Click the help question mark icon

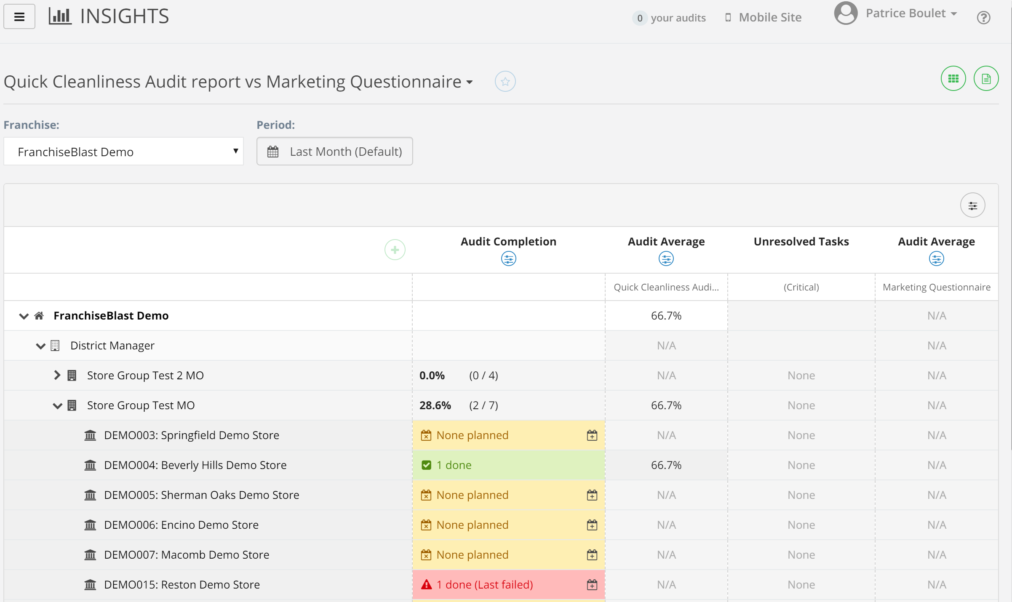(983, 18)
